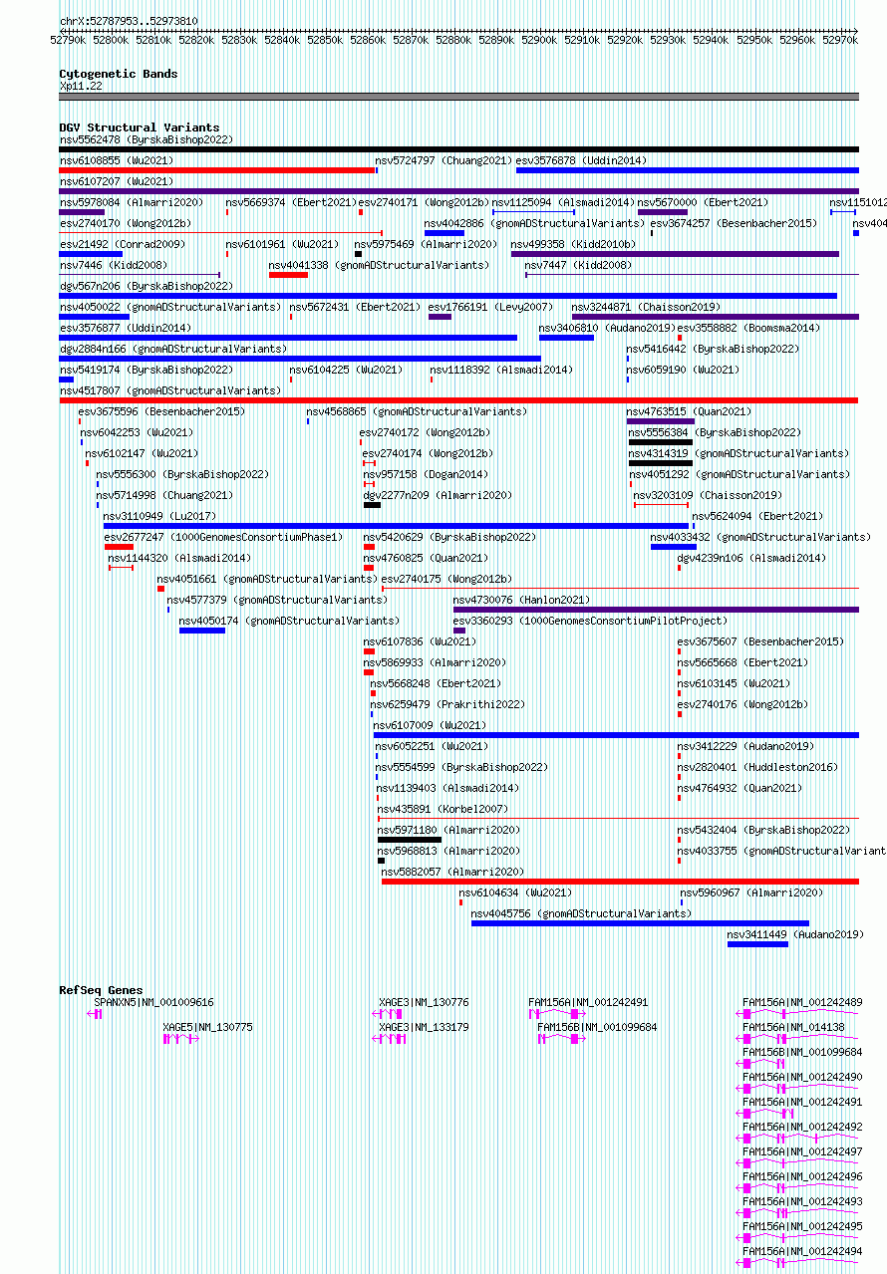The image size is (887, 1274).
Task: Click the XAGE5 NM_130775 gene glyph
Action: (x=181, y=1039)
